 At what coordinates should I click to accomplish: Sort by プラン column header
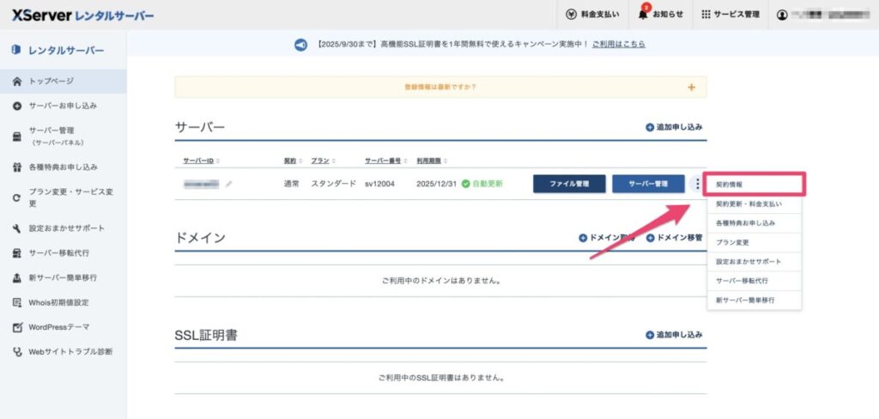(324, 161)
